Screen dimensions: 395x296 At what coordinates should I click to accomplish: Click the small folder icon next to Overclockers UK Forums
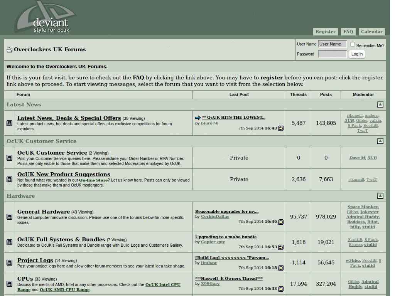point(9,49)
